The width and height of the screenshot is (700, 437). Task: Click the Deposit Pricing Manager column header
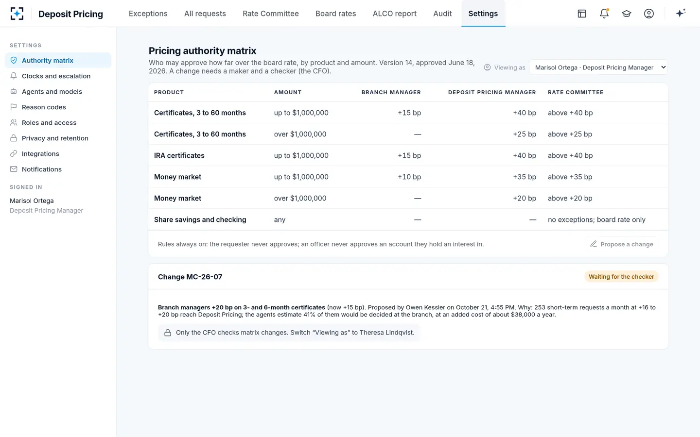click(x=492, y=92)
